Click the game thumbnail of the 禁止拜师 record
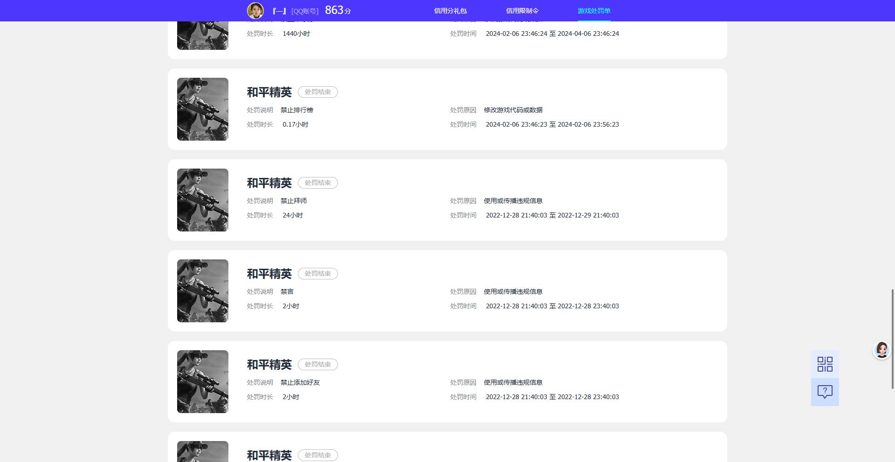Viewport: 895px width, 462px height. click(x=203, y=200)
